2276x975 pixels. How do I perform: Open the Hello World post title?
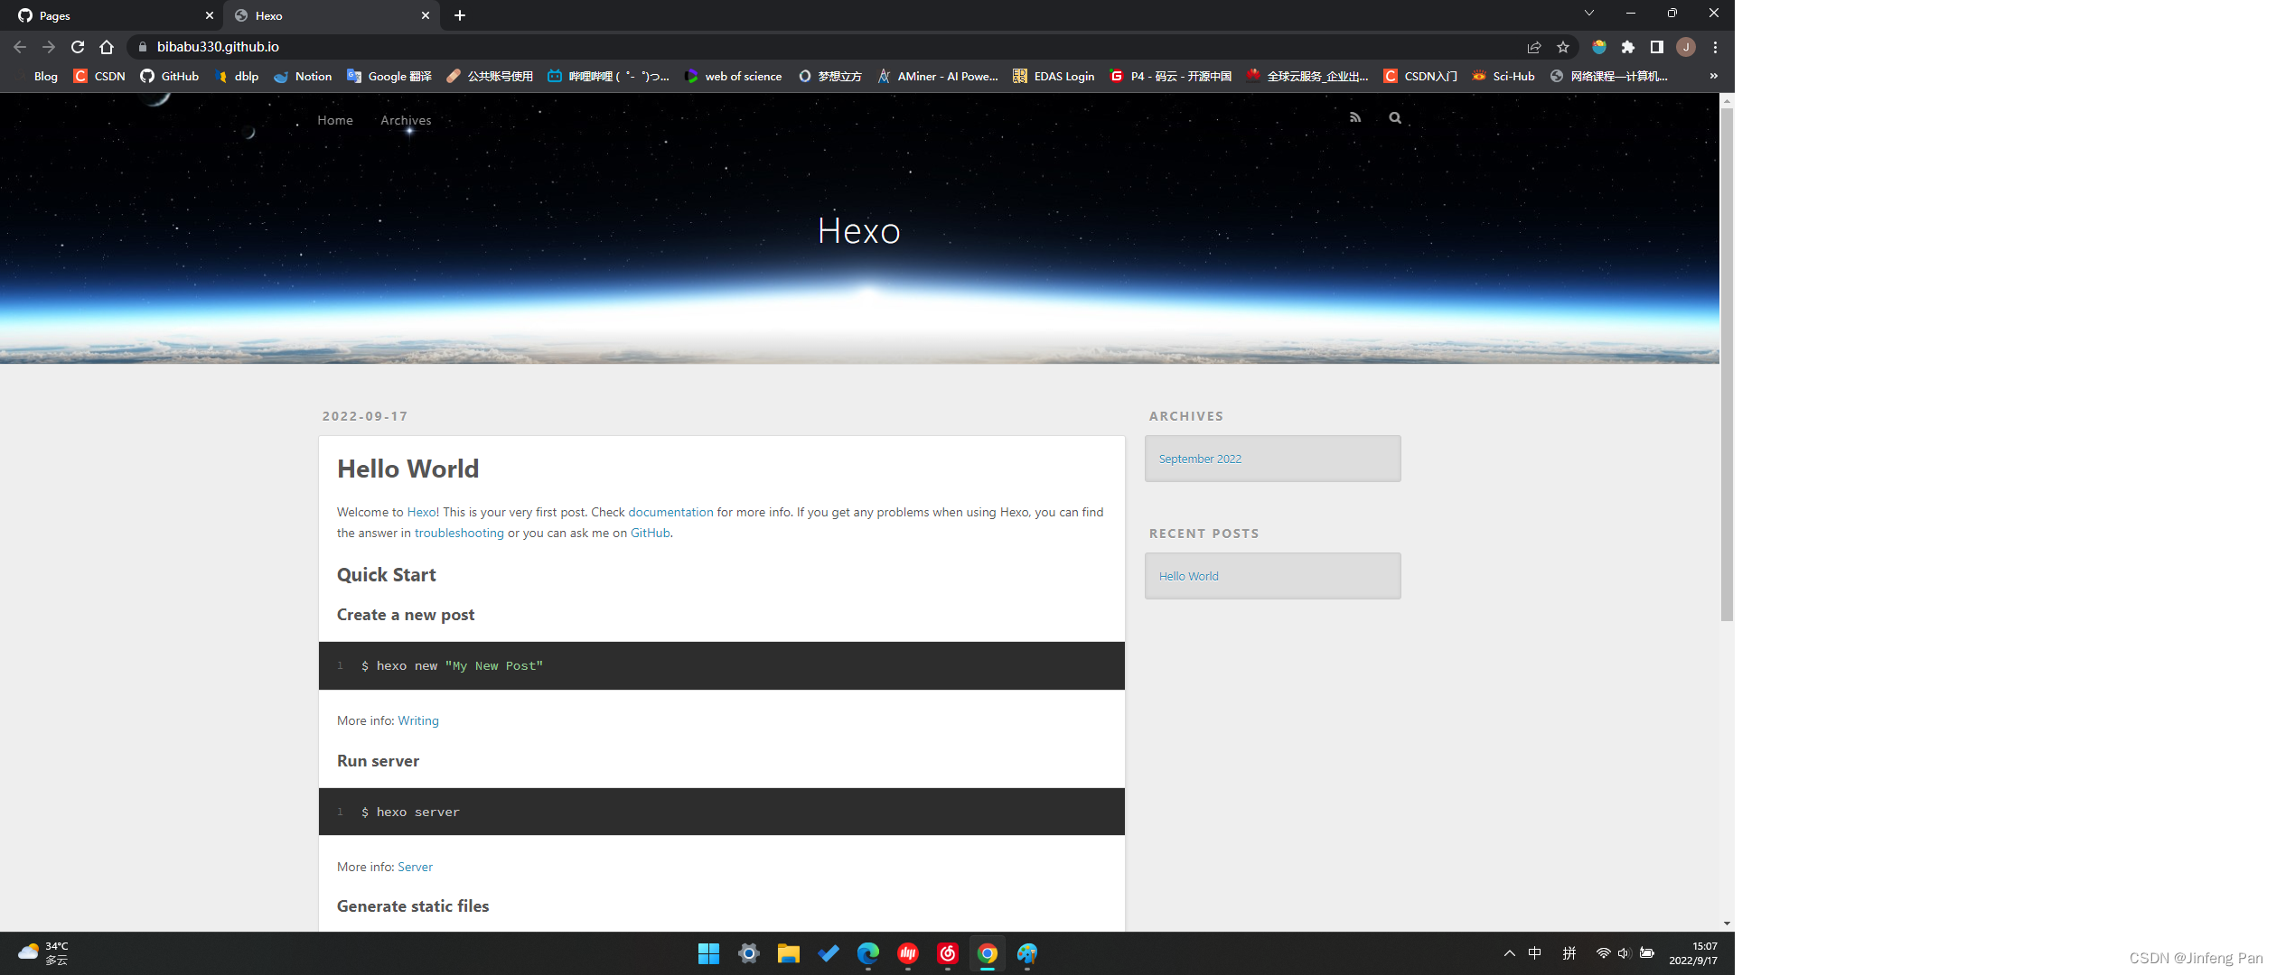[x=408, y=469]
